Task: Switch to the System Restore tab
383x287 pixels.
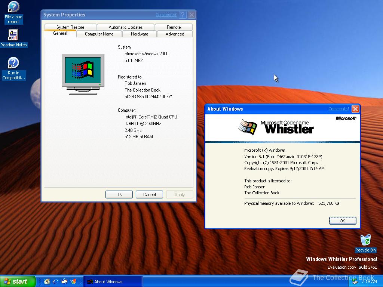Action: coord(70,27)
